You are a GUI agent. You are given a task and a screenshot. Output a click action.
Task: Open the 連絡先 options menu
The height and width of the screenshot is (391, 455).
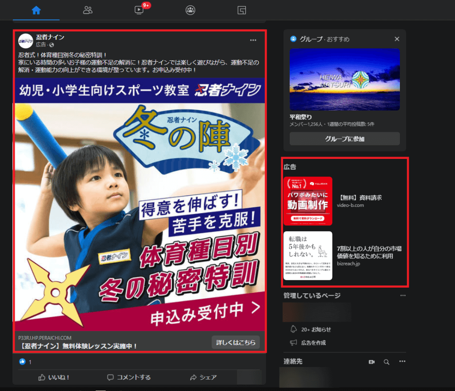(x=402, y=361)
